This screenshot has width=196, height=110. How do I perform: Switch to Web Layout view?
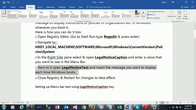click(x=168, y=103)
